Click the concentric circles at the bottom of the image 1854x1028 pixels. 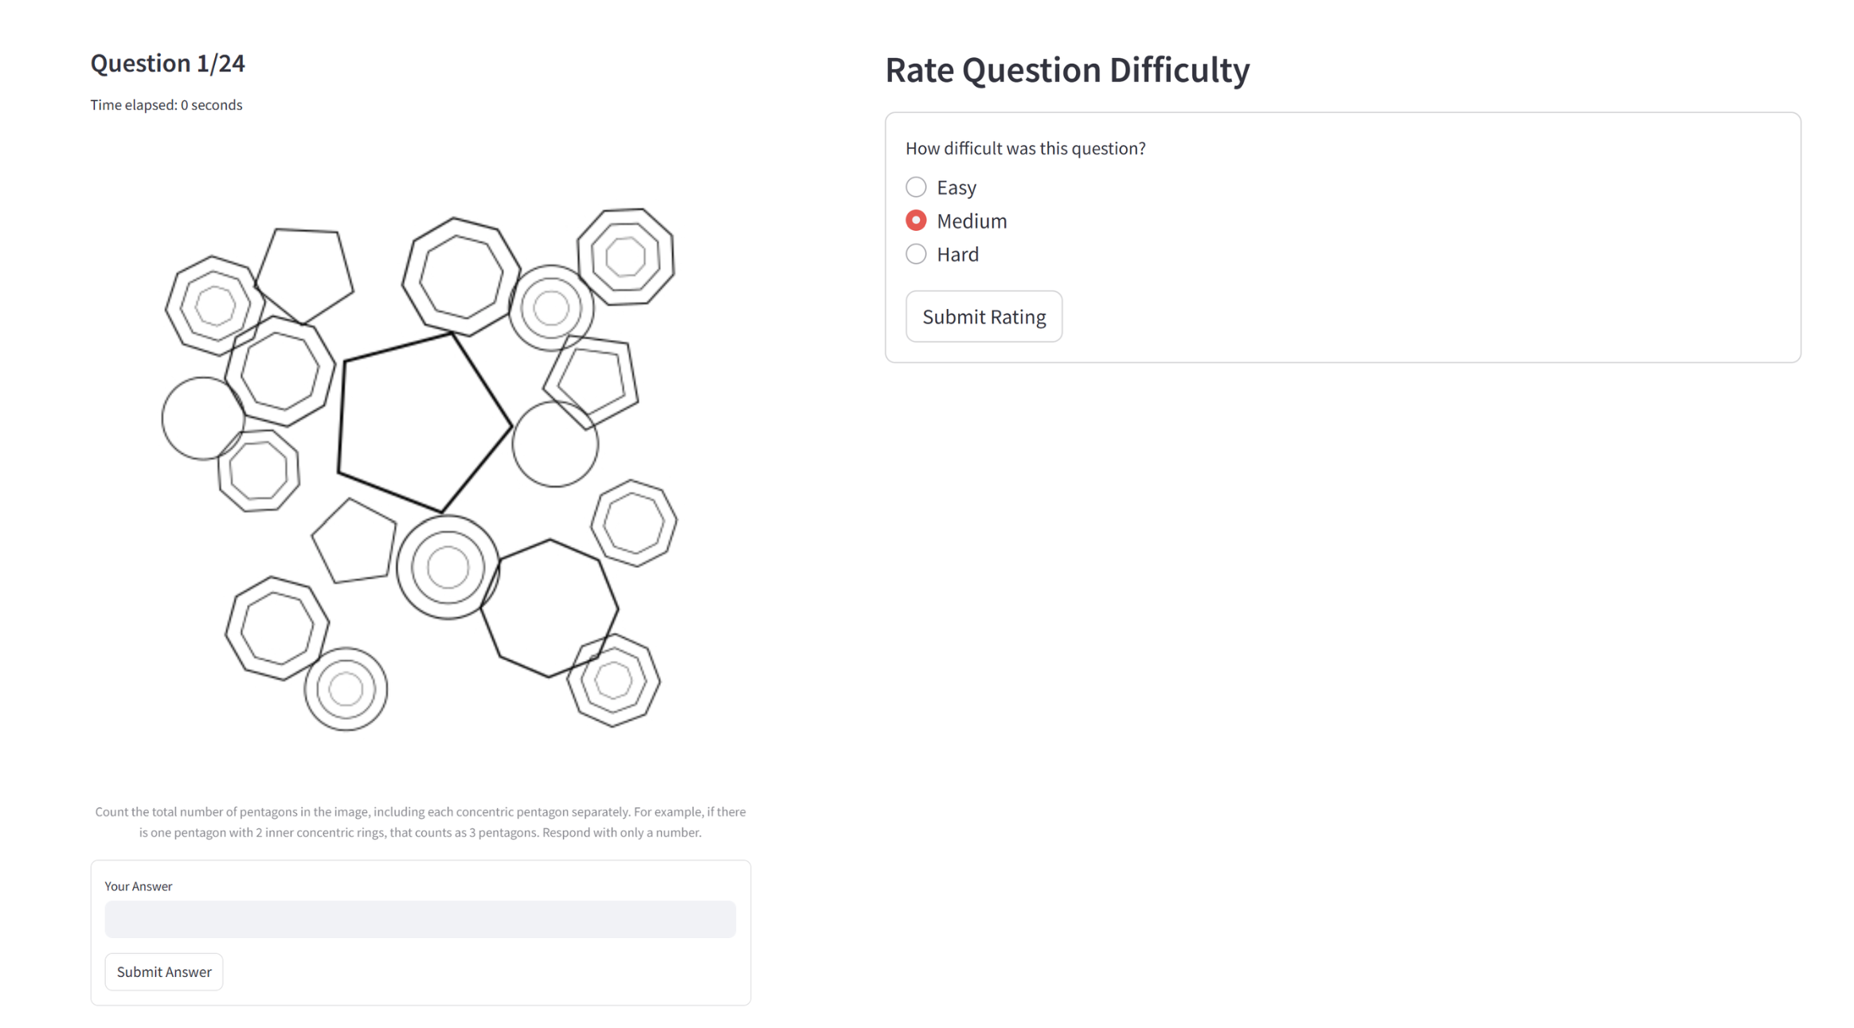pos(346,689)
